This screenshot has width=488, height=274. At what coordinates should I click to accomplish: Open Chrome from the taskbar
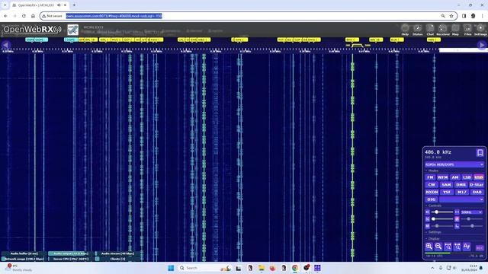point(295,268)
